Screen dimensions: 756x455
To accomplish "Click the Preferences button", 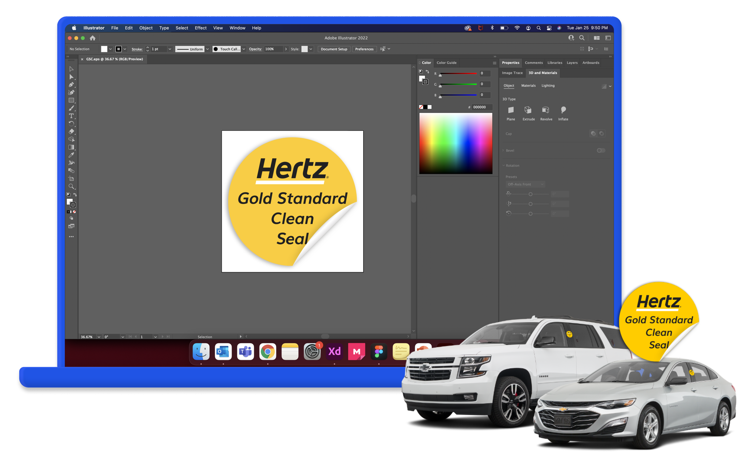I will [x=364, y=49].
